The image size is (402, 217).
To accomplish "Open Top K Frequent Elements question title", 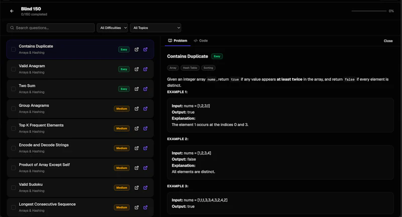I will coord(41,125).
